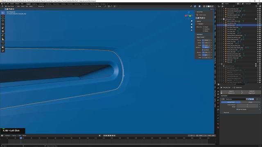Toggle Subdivision modifier render display

[x=253, y=99]
